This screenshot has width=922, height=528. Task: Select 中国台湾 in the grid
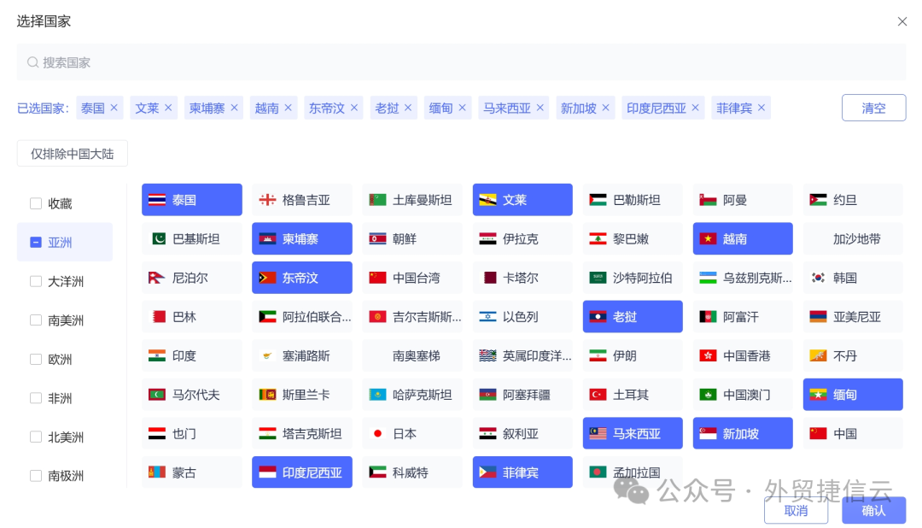tap(411, 278)
